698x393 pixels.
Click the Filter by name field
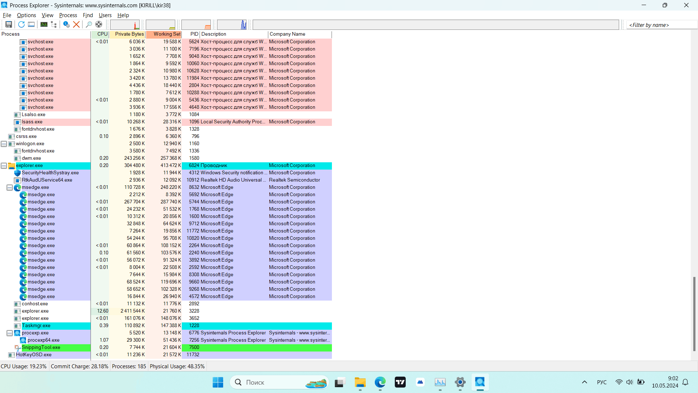coord(662,25)
